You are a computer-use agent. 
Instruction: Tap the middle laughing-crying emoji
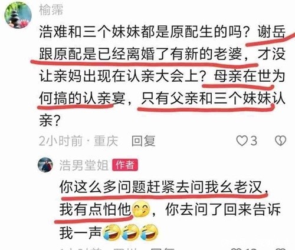click(x=130, y=232)
